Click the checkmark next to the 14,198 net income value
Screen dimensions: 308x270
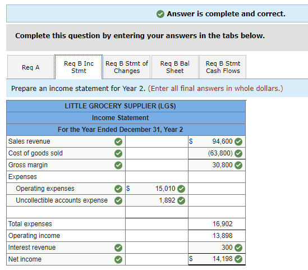[238, 259]
